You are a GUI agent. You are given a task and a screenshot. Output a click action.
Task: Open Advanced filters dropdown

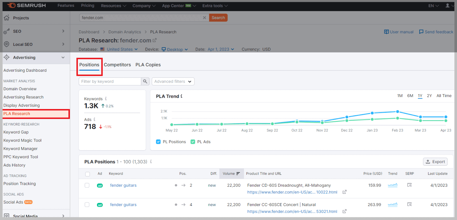tap(173, 82)
